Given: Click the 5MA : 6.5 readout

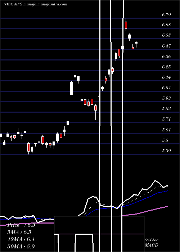Looking at the screenshot, I should pyautogui.click(x=19, y=232).
